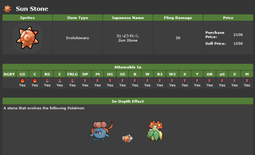
Task: Click the Poké Ball icon under DP
Action: click(x=85, y=81)
